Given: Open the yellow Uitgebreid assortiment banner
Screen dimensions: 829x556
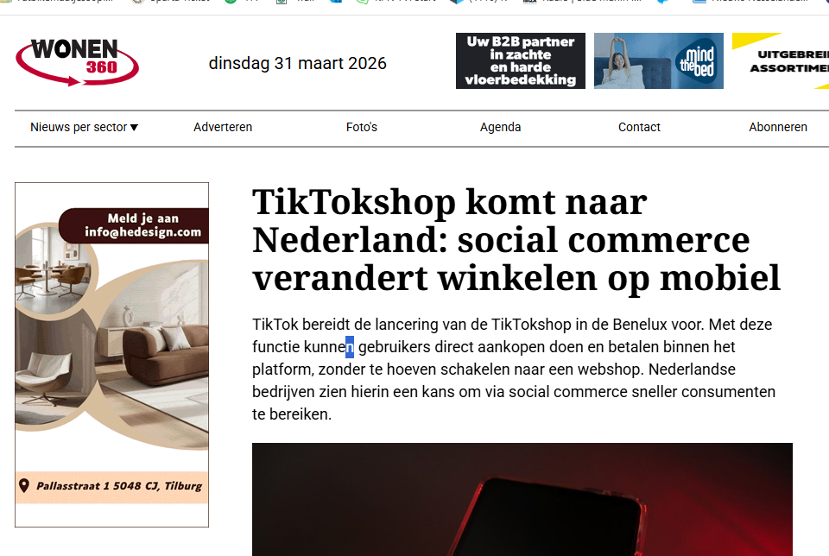Looking at the screenshot, I should pyautogui.click(x=781, y=60).
